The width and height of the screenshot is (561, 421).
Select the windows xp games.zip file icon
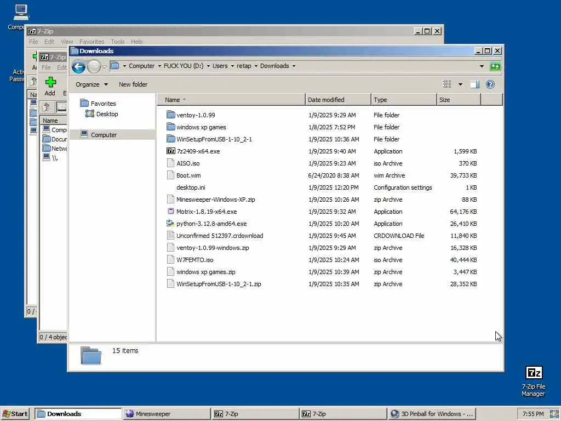coord(171,272)
